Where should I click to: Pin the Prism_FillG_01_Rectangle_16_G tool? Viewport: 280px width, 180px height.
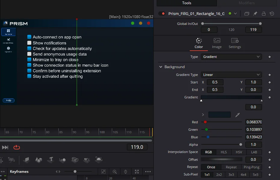point(255,14)
